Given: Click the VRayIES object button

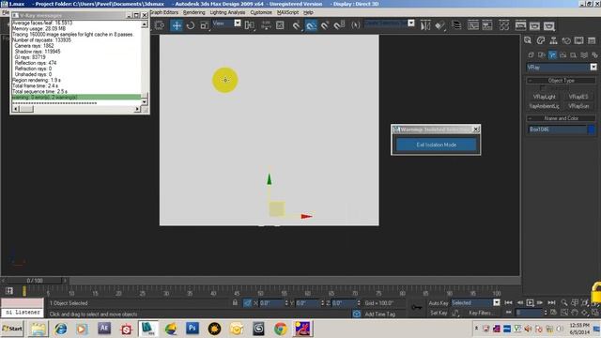Looking at the screenshot, I should pyautogui.click(x=578, y=97).
